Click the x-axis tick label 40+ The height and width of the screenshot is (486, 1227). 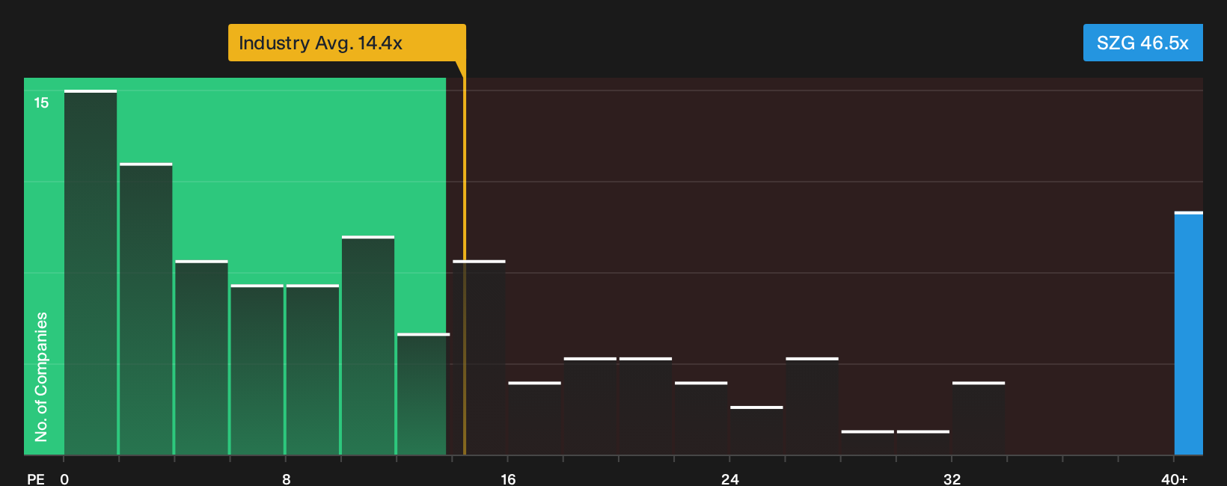pyautogui.click(x=1175, y=479)
